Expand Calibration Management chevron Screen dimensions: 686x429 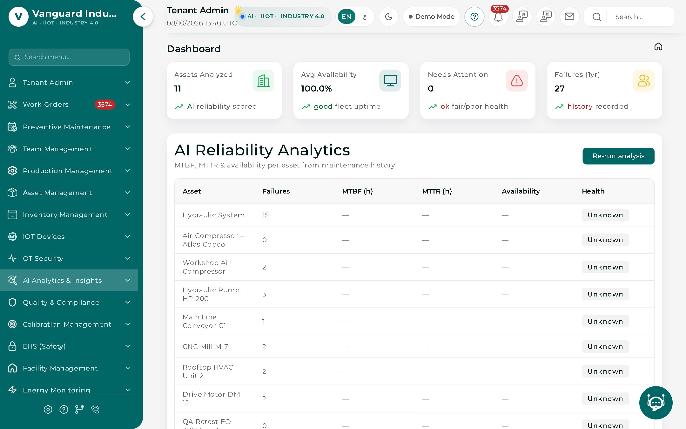[128, 324]
